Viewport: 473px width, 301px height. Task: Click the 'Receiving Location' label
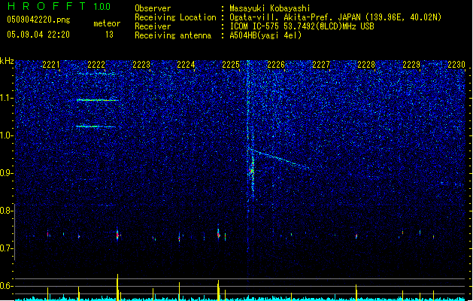[x=175, y=17]
